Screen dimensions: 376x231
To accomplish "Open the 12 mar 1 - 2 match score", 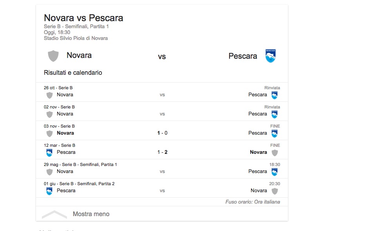I will 162,152.
